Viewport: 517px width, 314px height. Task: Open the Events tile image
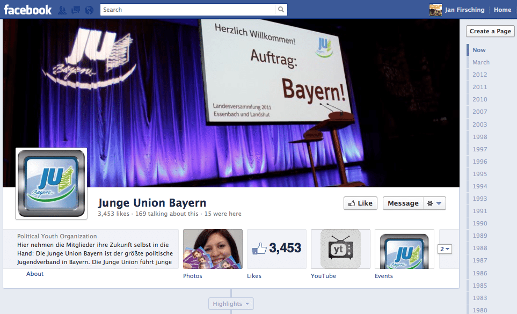[405, 249]
